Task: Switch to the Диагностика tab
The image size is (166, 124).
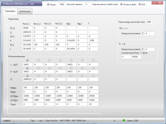Action: (25, 11)
